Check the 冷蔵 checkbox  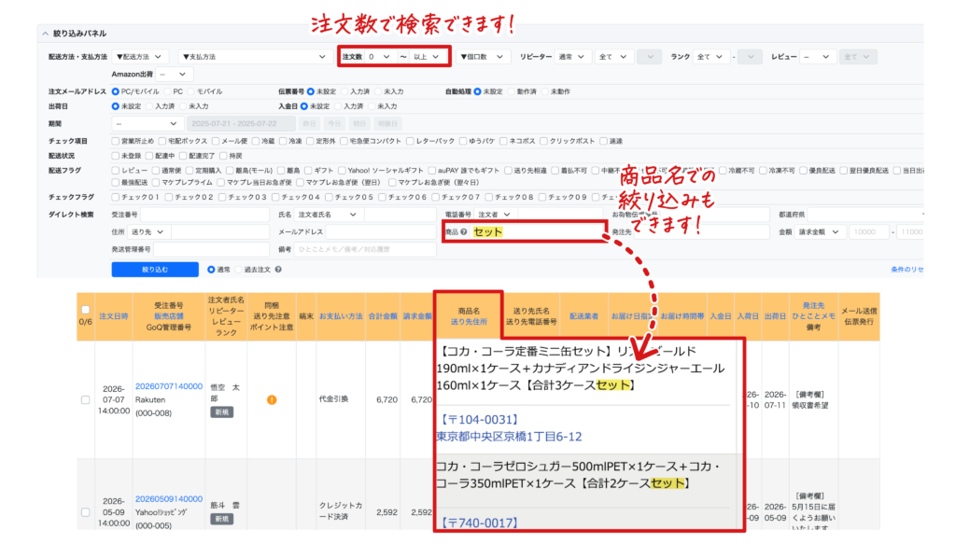(256, 141)
